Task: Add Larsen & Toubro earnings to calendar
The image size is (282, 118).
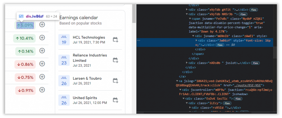Action: point(115,81)
